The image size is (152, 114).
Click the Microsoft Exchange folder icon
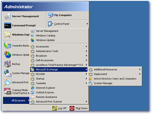point(33,69)
